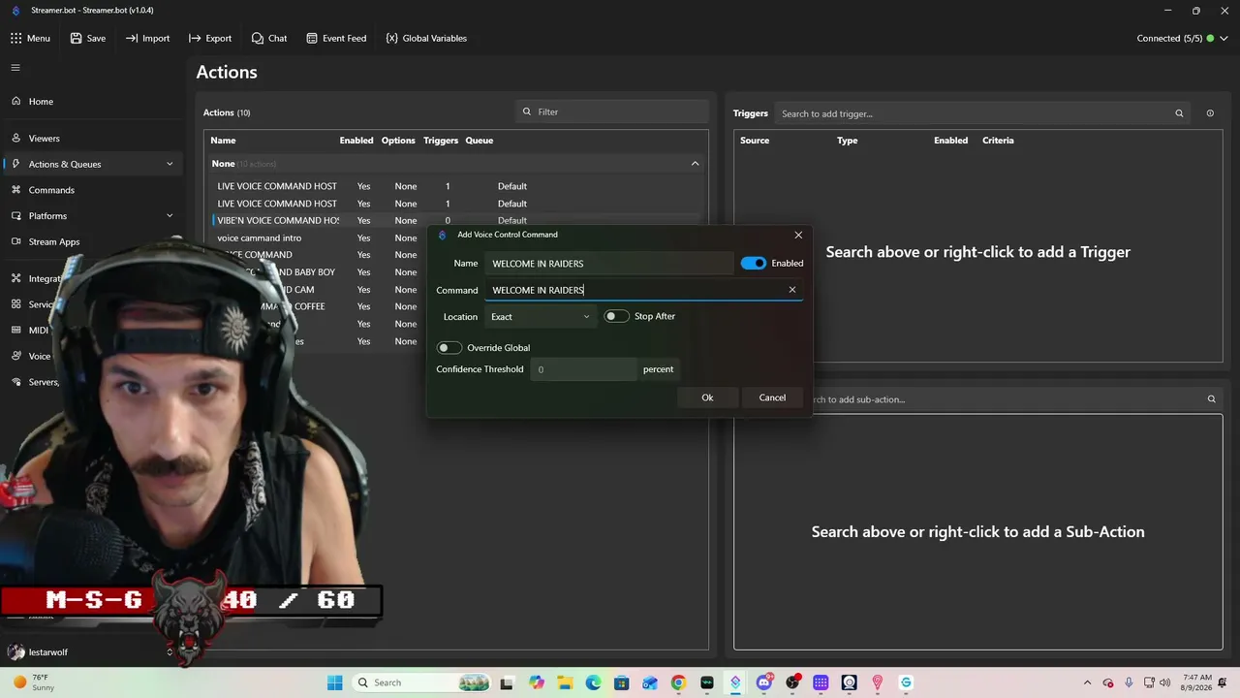This screenshot has width=1240, height=698.
Task: Click the Windows taskbar Search box
Action: click(421, 682)
